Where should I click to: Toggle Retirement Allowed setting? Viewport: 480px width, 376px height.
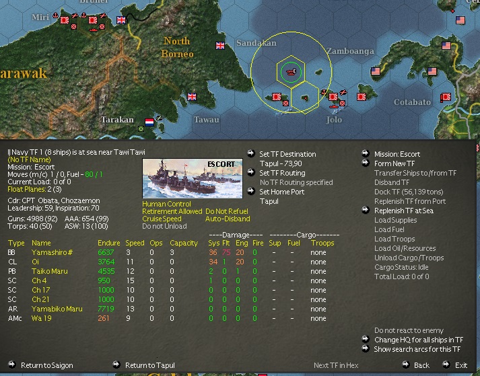click(x=172, y=211)
